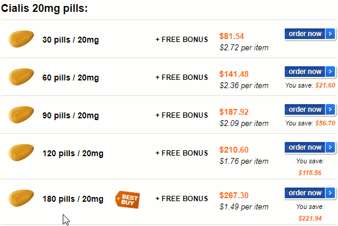Screen dimensions: 338x226
Task: Click arrow on 30 pills order button
Action: 330,34
